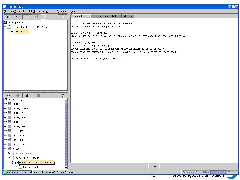This screenshot has width=240, height=180.
Task: Select the Globus script entry under Job Preparation
Action: 22,32
